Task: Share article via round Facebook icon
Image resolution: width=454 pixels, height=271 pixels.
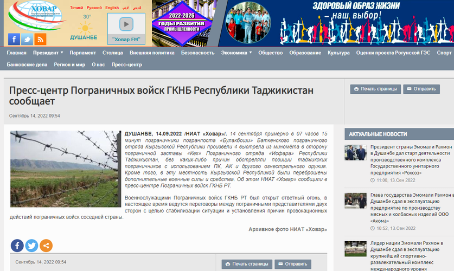Action: (17, 246)
